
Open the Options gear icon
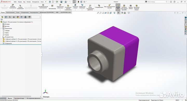pos(84,2)
